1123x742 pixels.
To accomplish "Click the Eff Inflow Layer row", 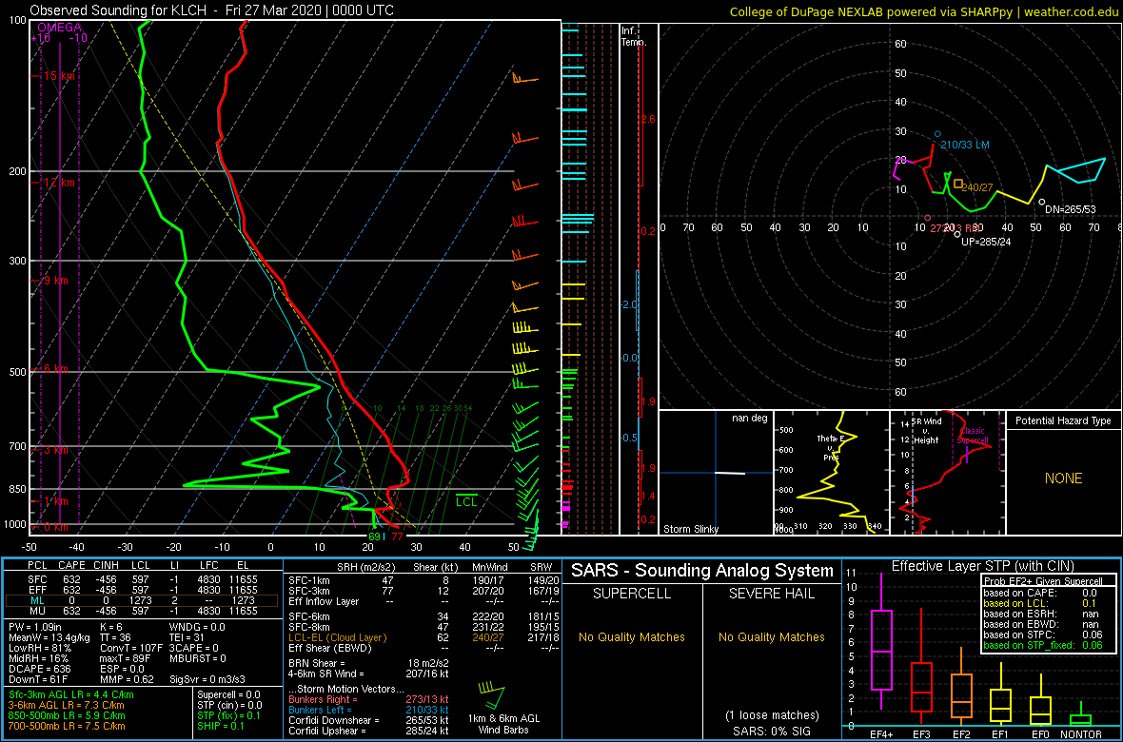I will click(x=423, y=600).
